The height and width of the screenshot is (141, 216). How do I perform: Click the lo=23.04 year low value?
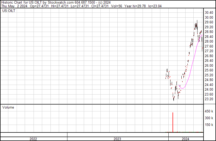click(155, 6)
